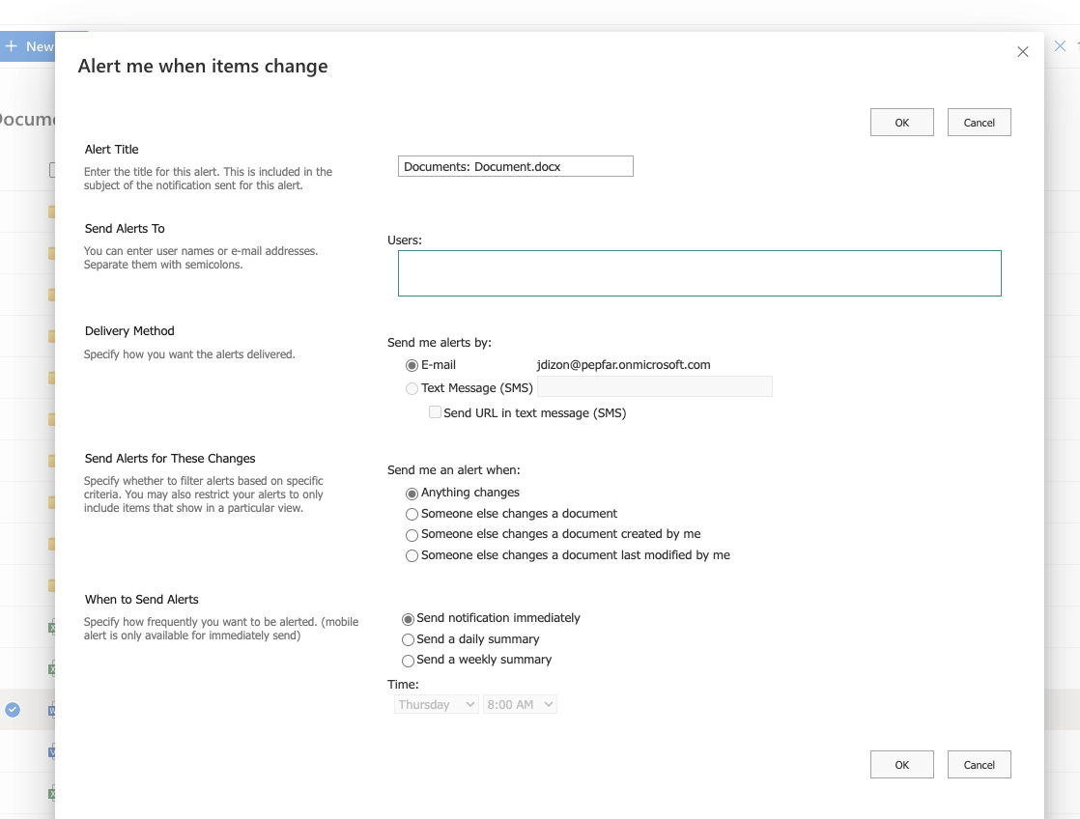
Task: Cancel the alert dialog
Action: (x=979, y=122)
